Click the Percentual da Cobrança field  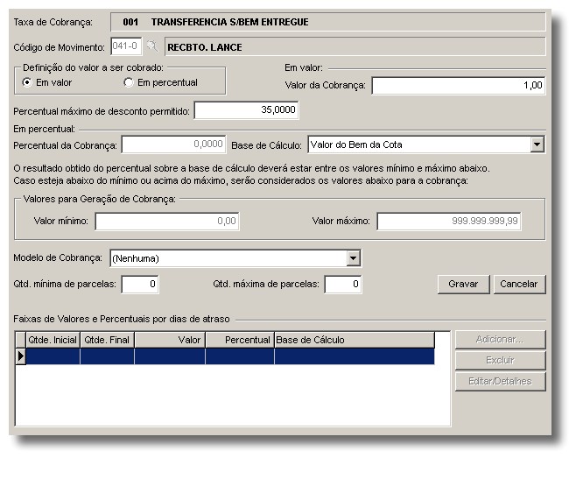[x=174, y=144]
